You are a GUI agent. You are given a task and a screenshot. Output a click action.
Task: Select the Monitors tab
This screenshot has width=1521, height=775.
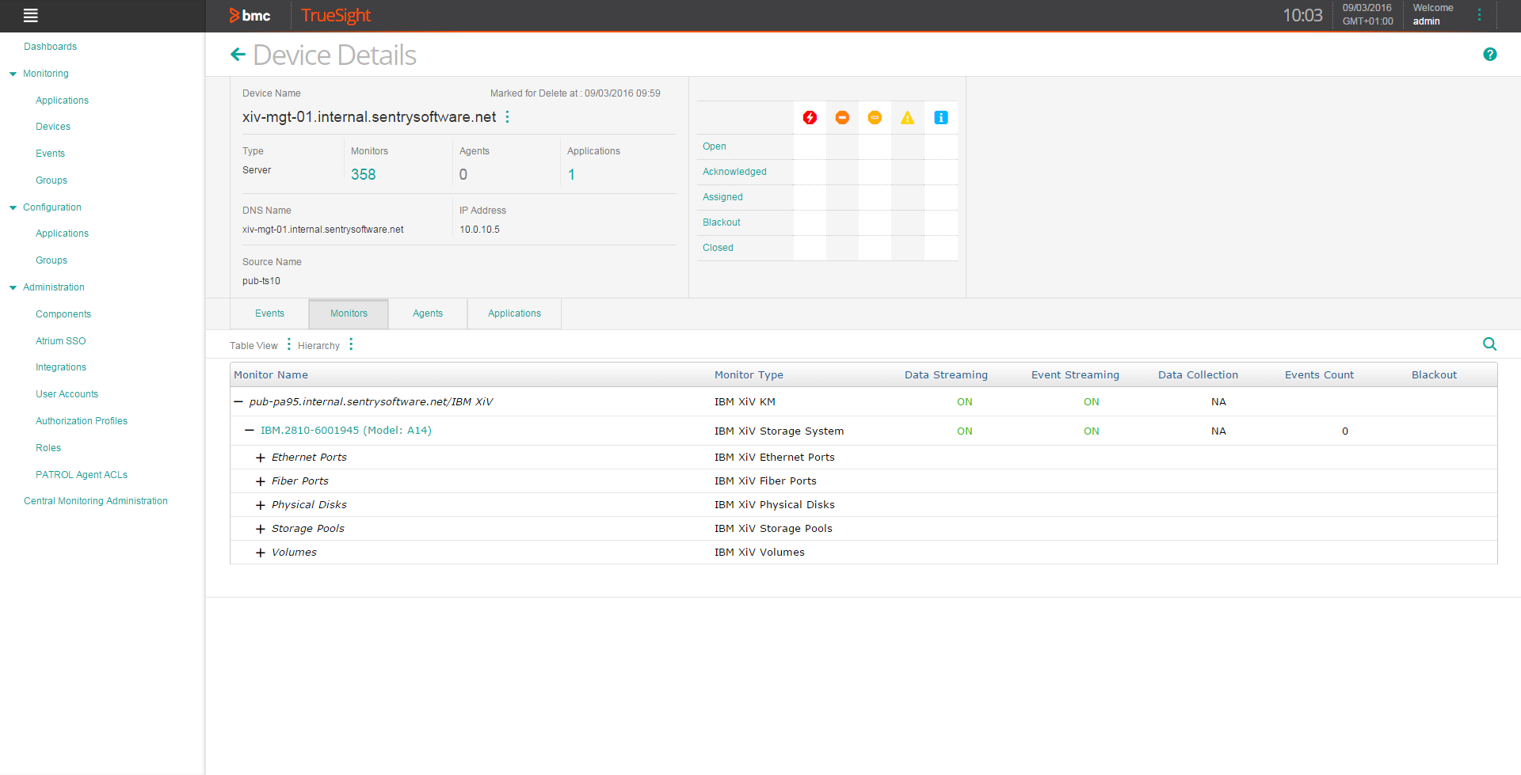coord(349,313)
